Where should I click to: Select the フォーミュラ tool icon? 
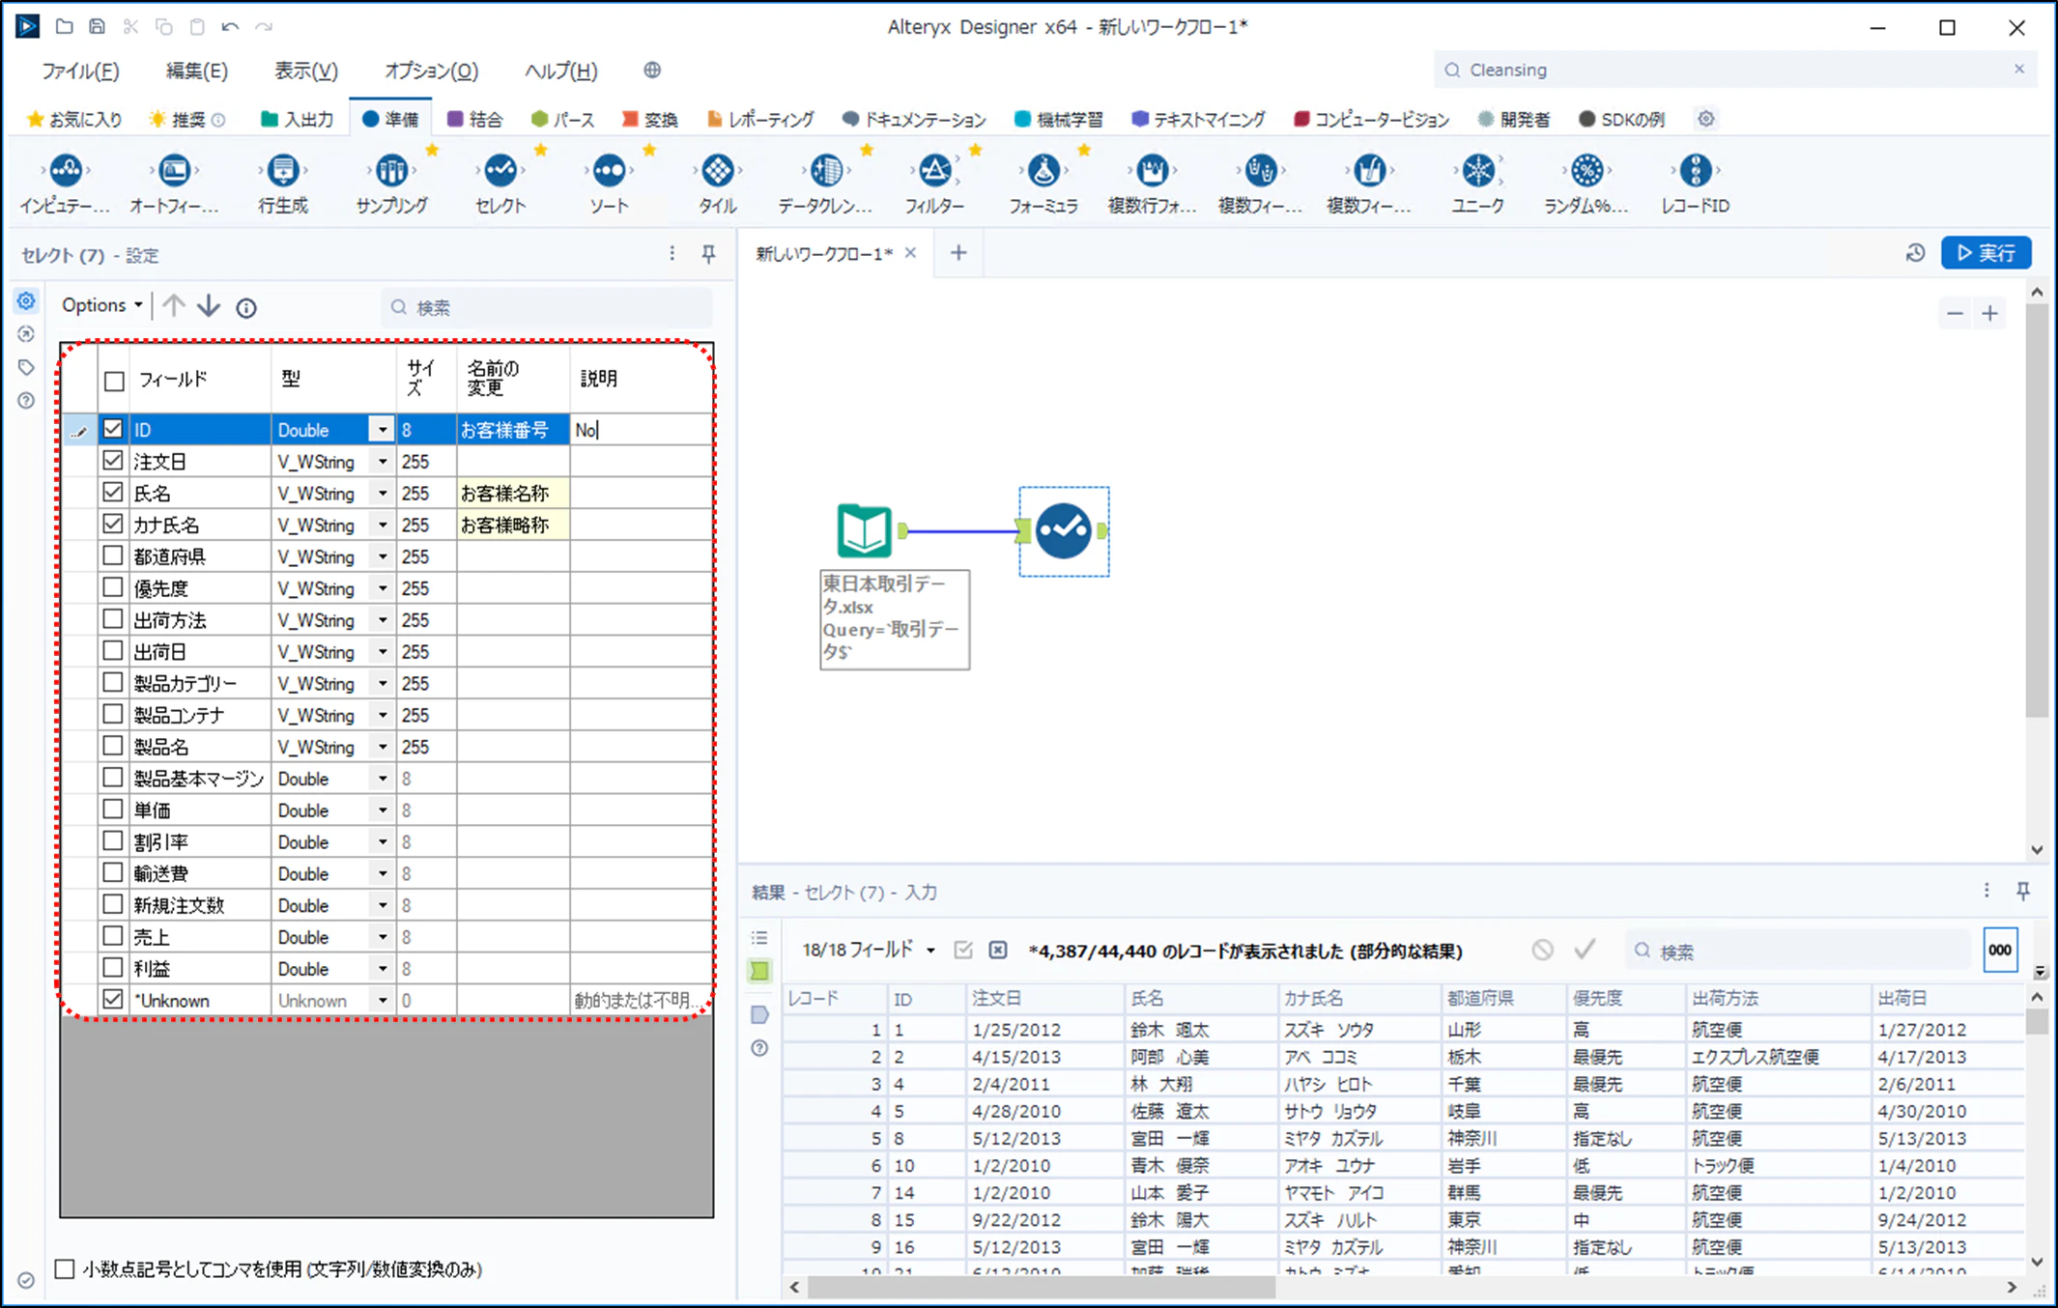[x=1043, y=171]
